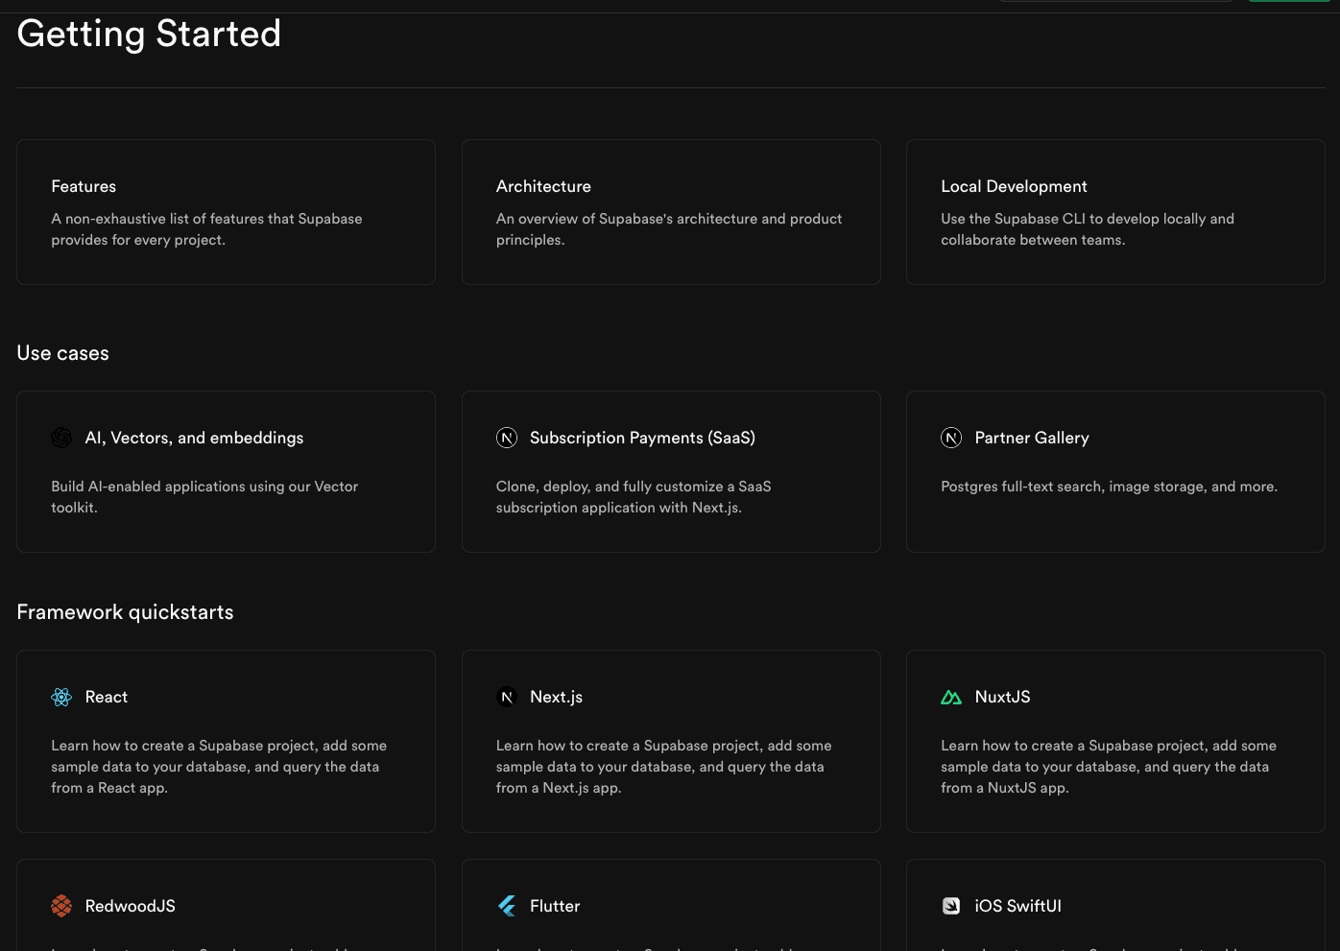The width and height of the screenshot is (1340, 951).
Task: Open the Flutter quickstart title
Action: click(555, 906)
